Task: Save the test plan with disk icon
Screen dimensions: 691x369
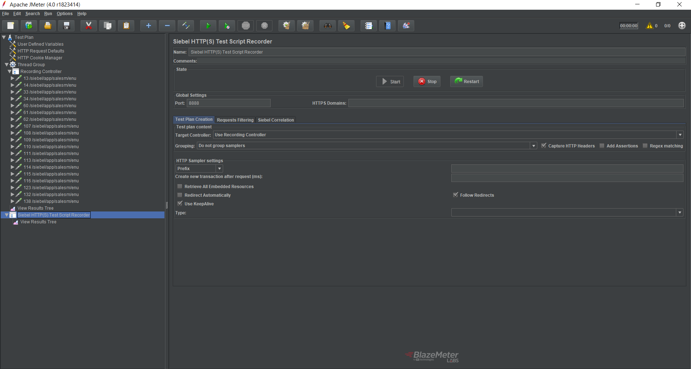Action: [x=66, y=26]
